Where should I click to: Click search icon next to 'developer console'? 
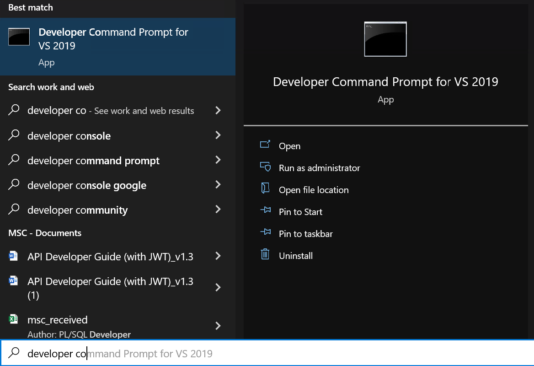click(x=14, y=135)
